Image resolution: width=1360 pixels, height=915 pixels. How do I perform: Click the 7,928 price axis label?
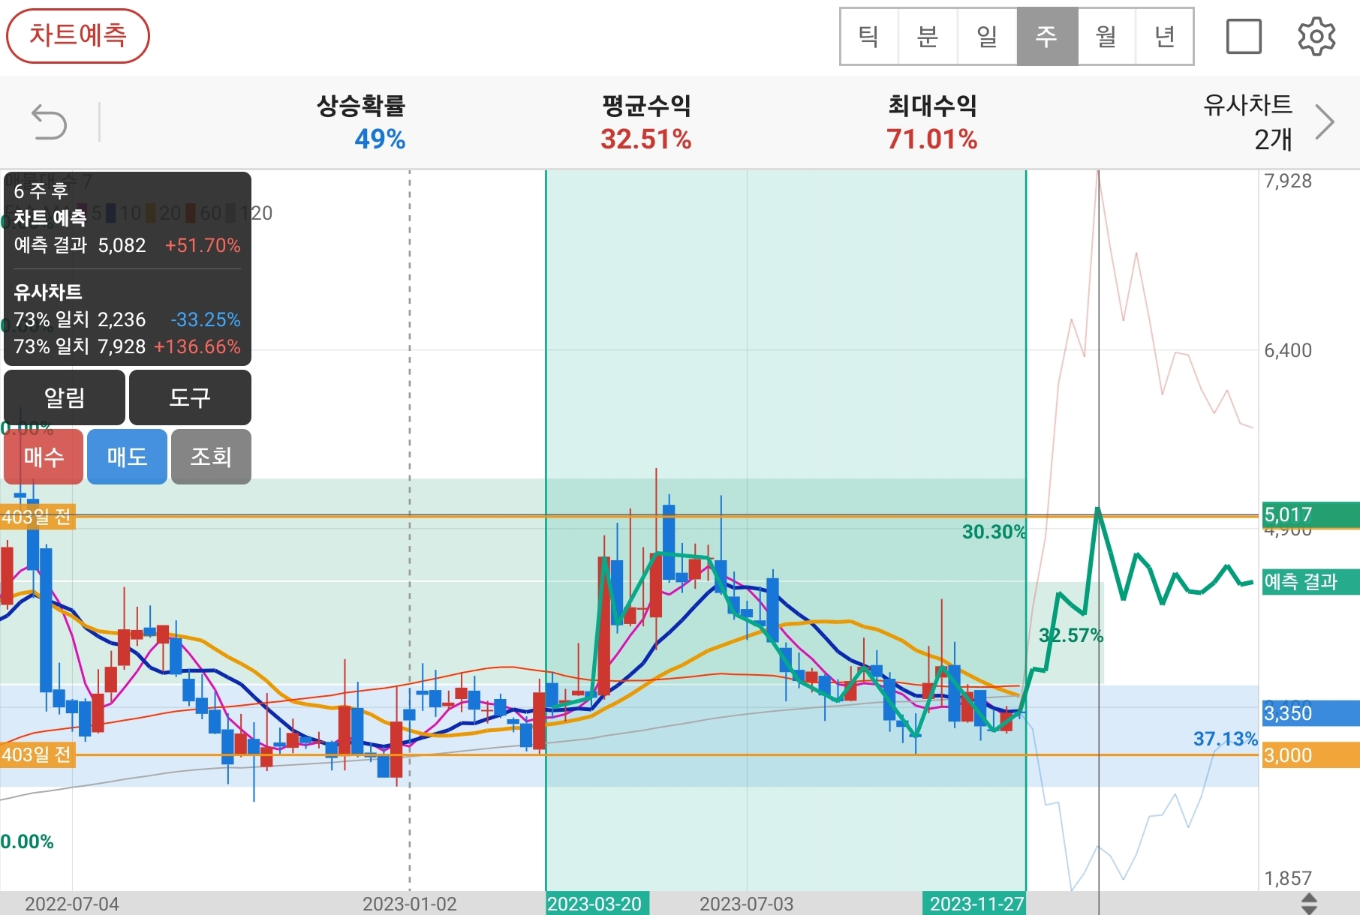pyautogui.click(x=1288, y=181)
